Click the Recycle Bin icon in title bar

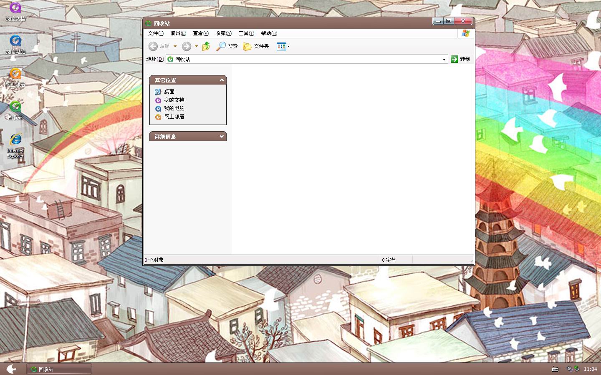click(148, 23)
